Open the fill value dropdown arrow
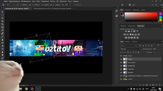 (x=158, y=52)
